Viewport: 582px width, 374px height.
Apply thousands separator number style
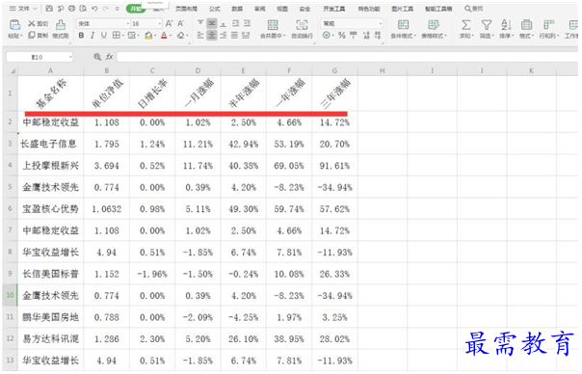click(x=354, y=36)
